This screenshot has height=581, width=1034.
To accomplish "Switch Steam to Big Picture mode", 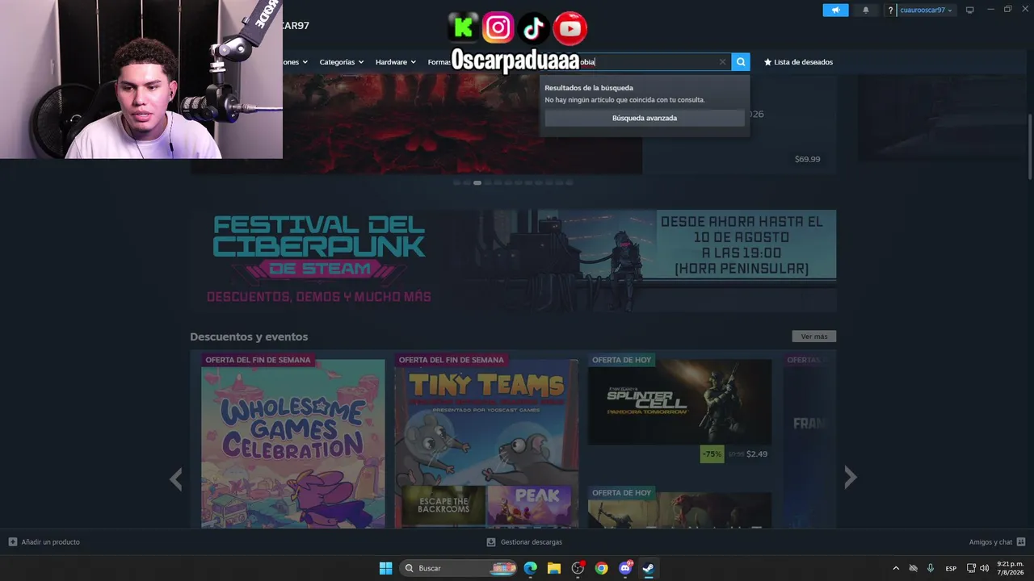I will click(x=970, y=10).
